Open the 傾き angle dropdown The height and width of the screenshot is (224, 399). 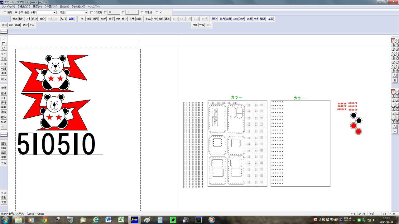[55, 13]
